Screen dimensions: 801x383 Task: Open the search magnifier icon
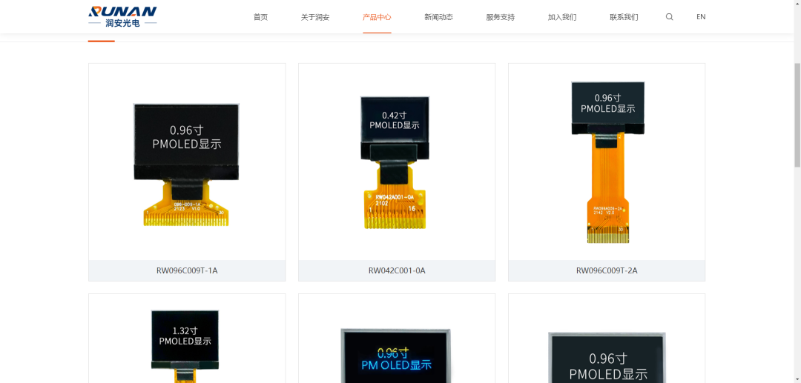click(x=669, y=17)
